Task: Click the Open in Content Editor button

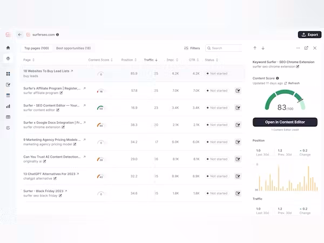Action: click(285, 122)
